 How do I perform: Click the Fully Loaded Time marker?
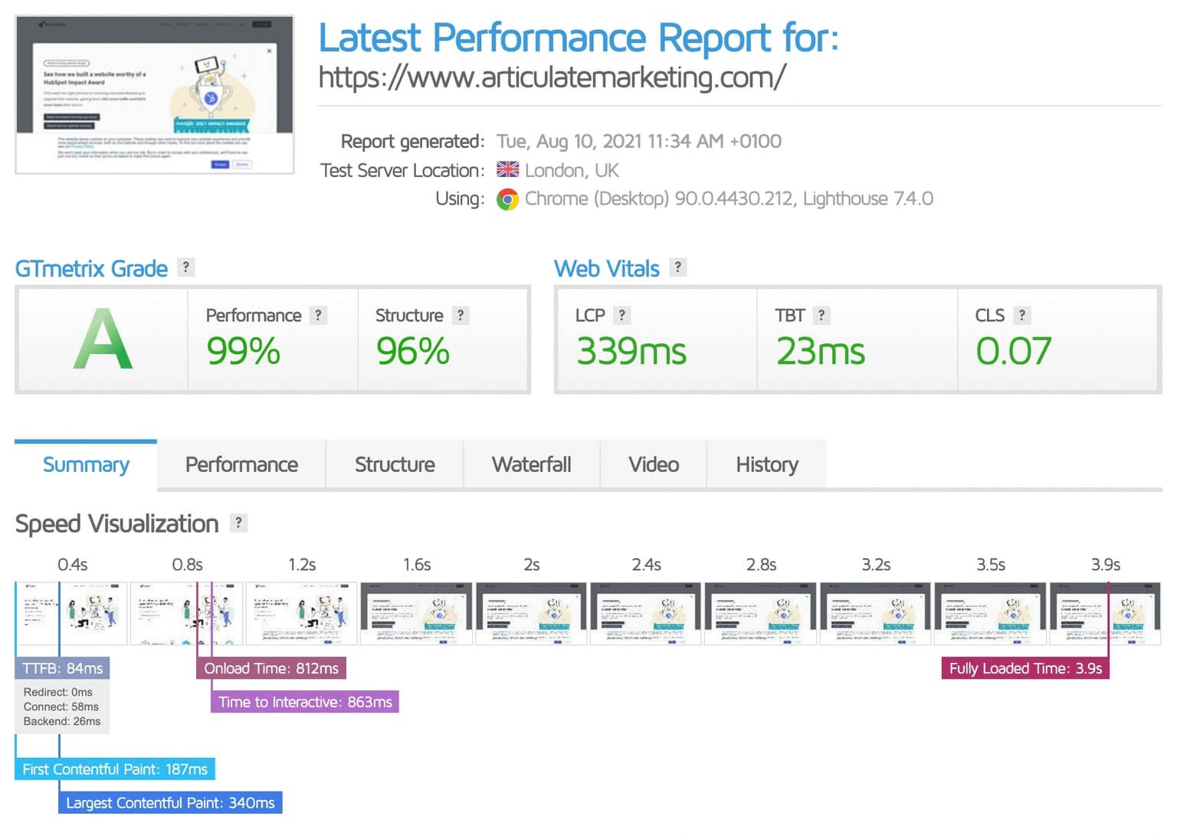[1025, 667]
